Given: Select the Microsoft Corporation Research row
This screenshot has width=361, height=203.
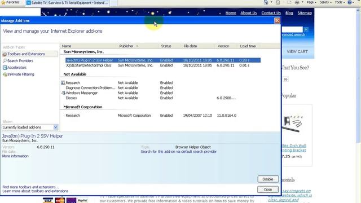Looking at the screenshot, I should pos(163,116).
